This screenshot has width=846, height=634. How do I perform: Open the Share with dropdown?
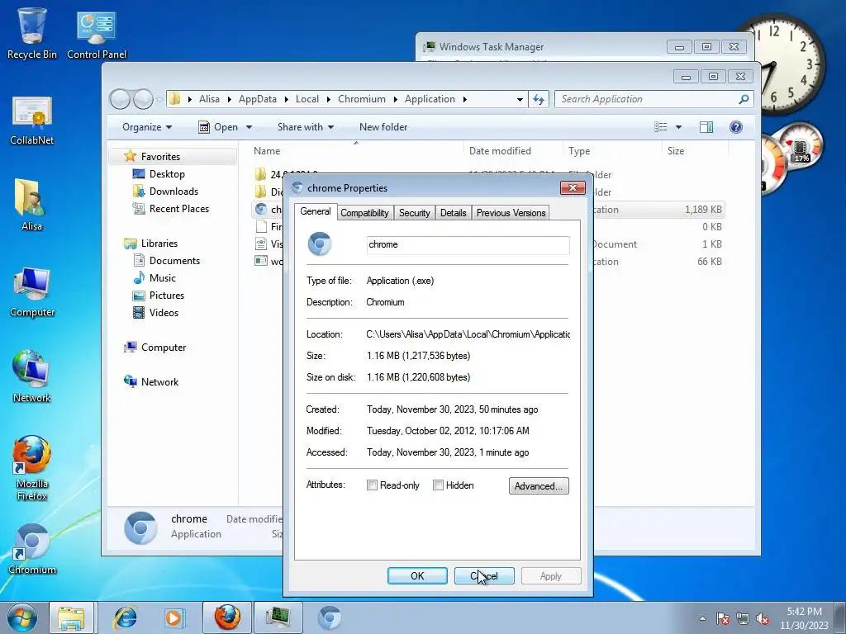(306, 127)
